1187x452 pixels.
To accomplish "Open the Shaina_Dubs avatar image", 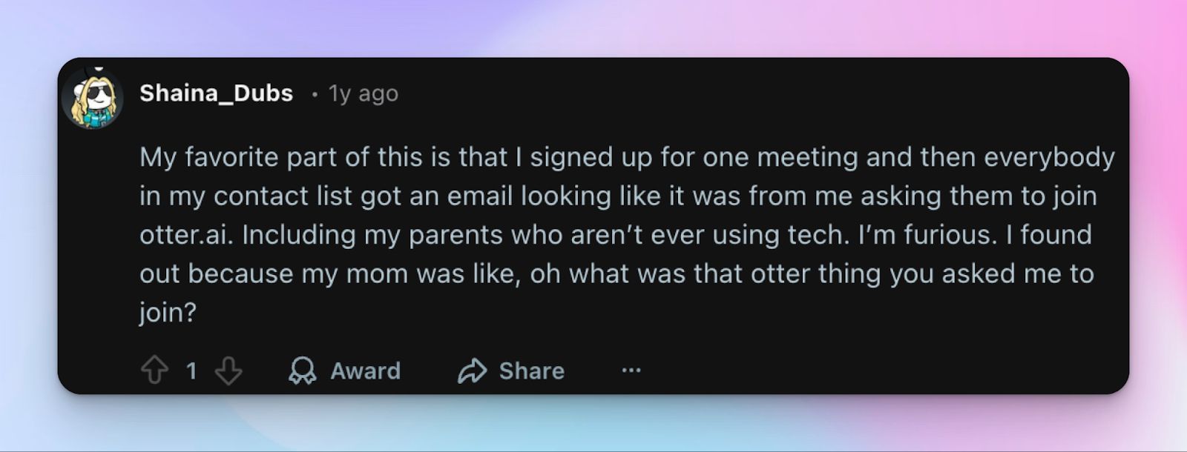I will (93, 98).
